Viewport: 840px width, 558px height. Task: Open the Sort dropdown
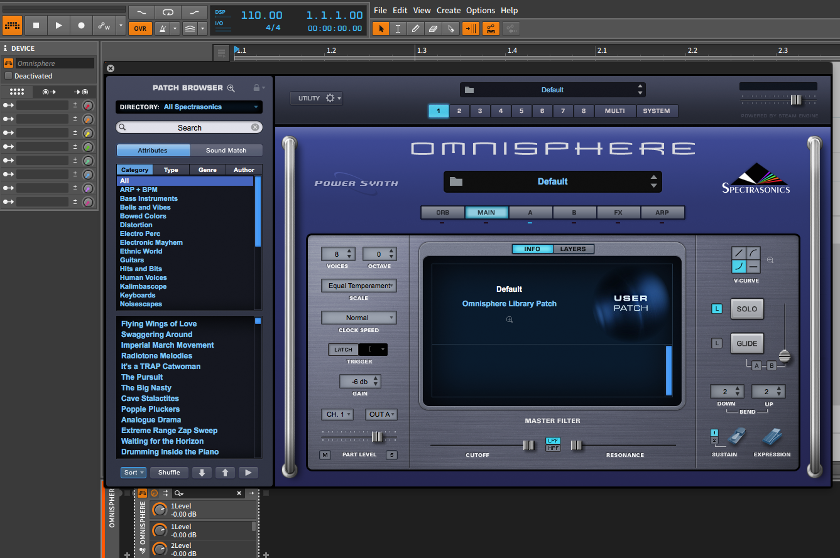pos(133,473)
